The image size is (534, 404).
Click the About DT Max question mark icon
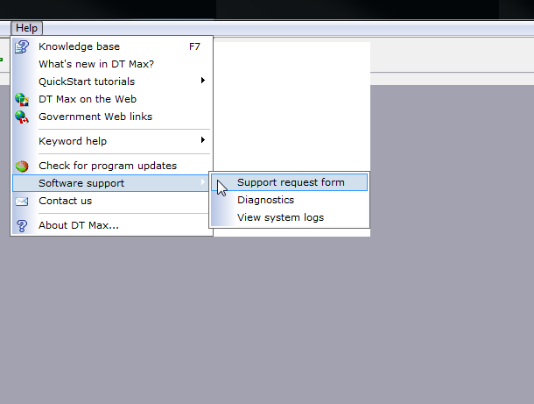point(22,226)
